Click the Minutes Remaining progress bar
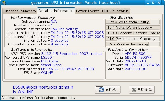This screenshot has height=101, width=165. click(x=133, y=44)
